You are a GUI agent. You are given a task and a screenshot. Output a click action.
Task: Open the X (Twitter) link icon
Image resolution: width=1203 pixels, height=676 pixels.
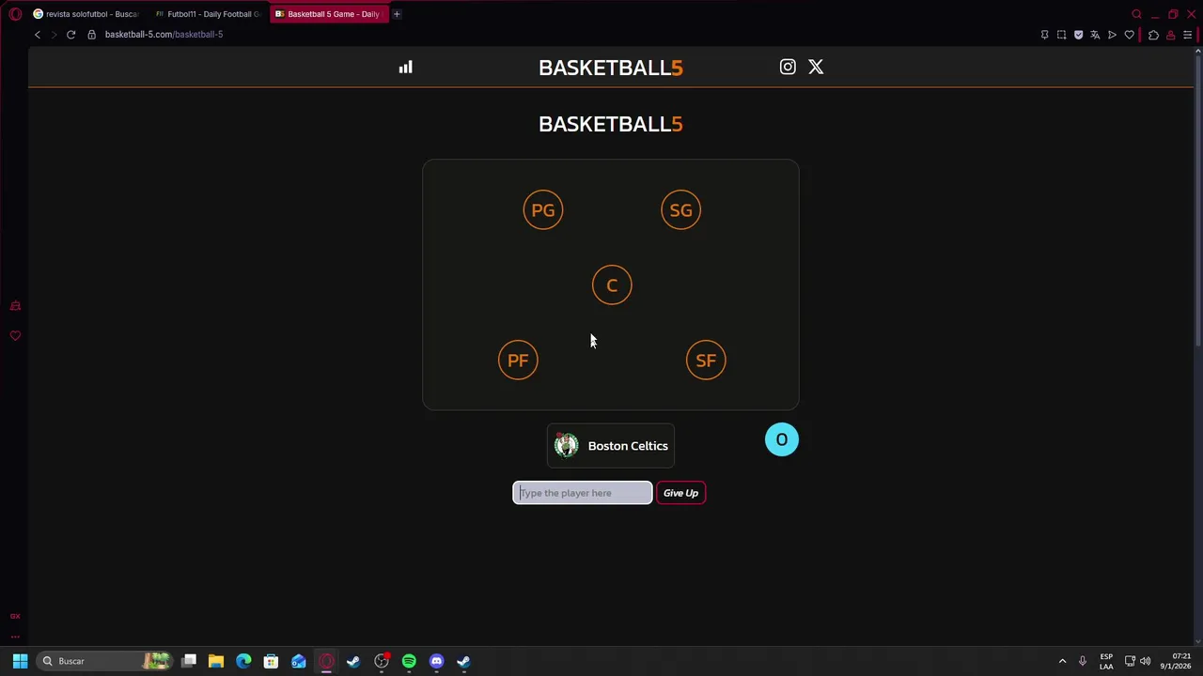tap(816, 67)
